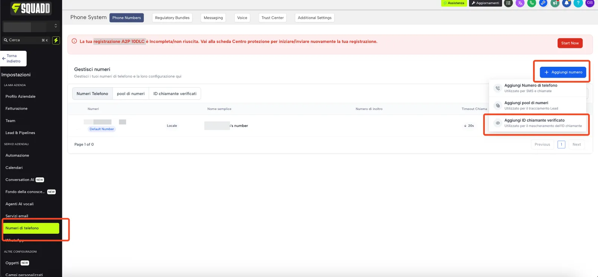Click the Squadd logo
The width and height of the screenshot is (598, 277).
click(31, 8)
